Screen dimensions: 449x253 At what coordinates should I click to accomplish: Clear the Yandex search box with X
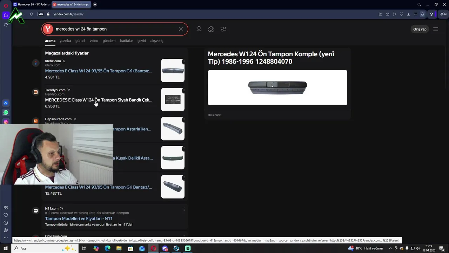pyautogui.click(x=181, y=29)
